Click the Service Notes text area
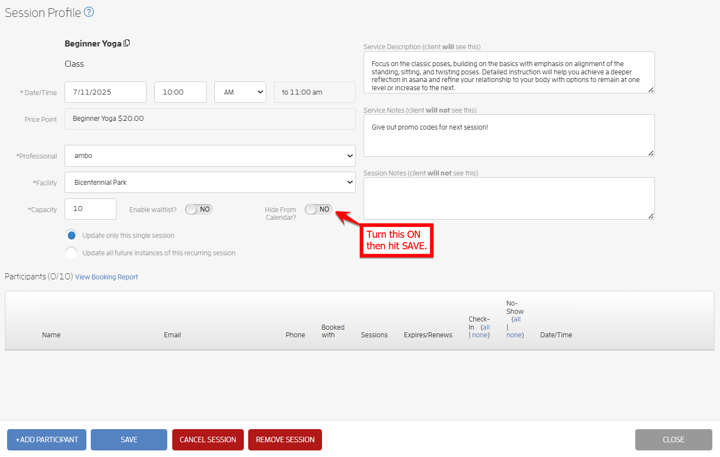This screenshot has width=720, height=457. pos(509,135)
